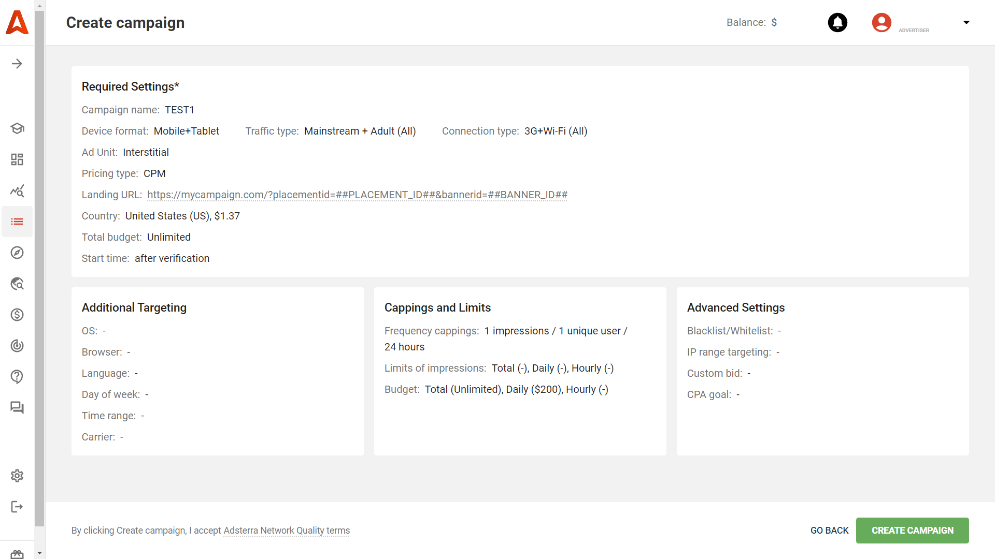This screenshot has width=995, height=559.
Task: Open the support chat icon
Action: pyautogui.click(x=17, y=407)
